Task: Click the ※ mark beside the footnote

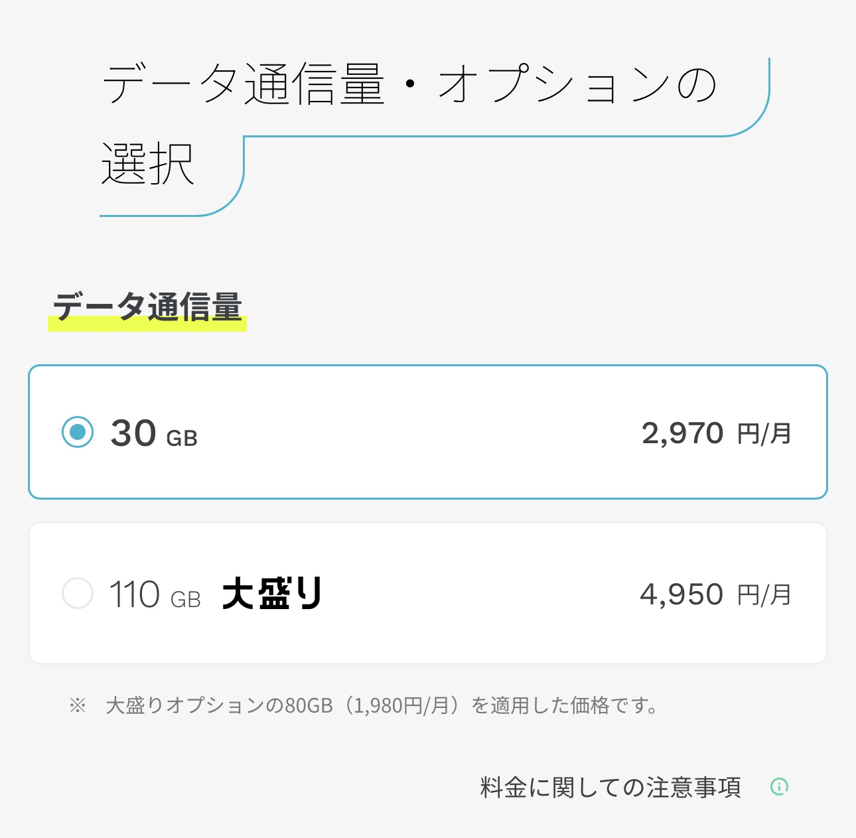Action: click(x=78, y=705)
